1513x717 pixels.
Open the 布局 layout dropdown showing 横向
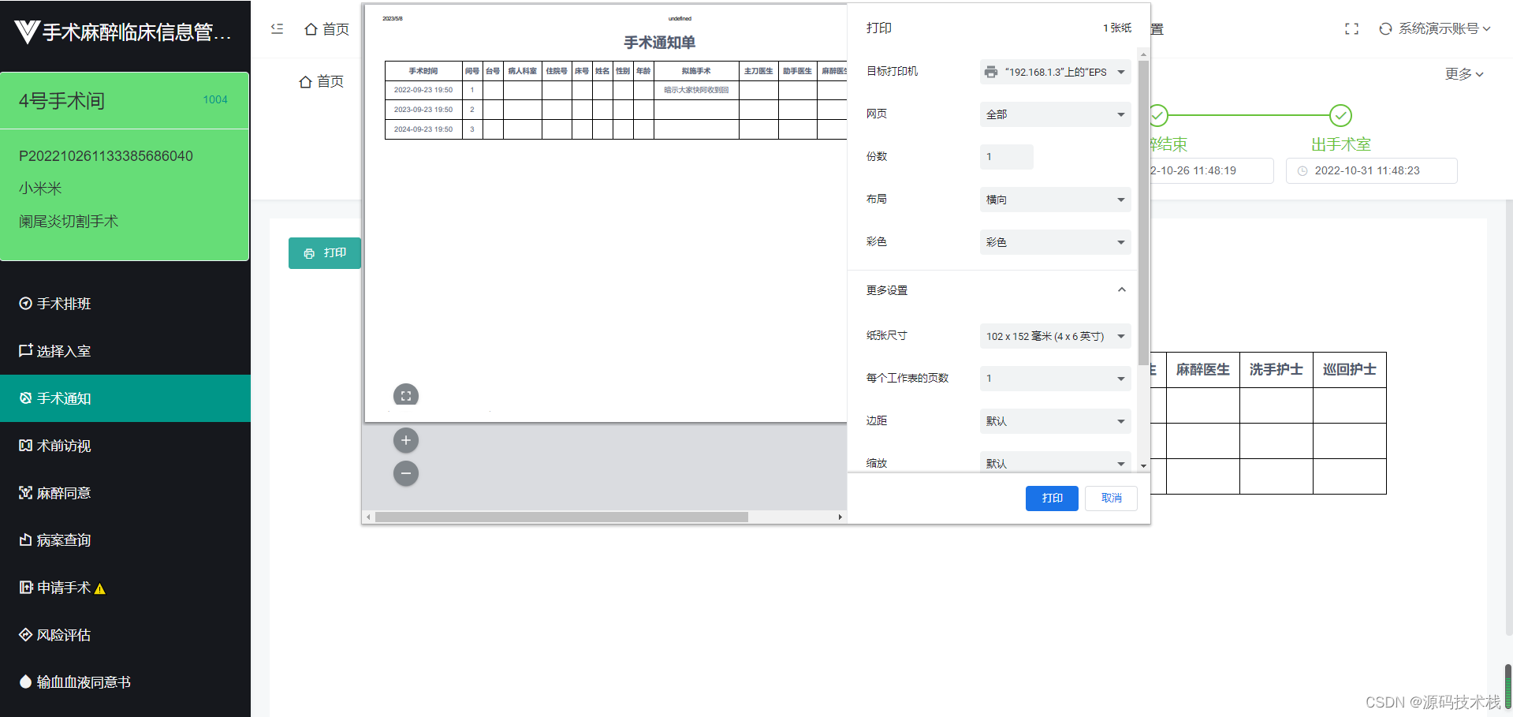[x=1055, y=200]
